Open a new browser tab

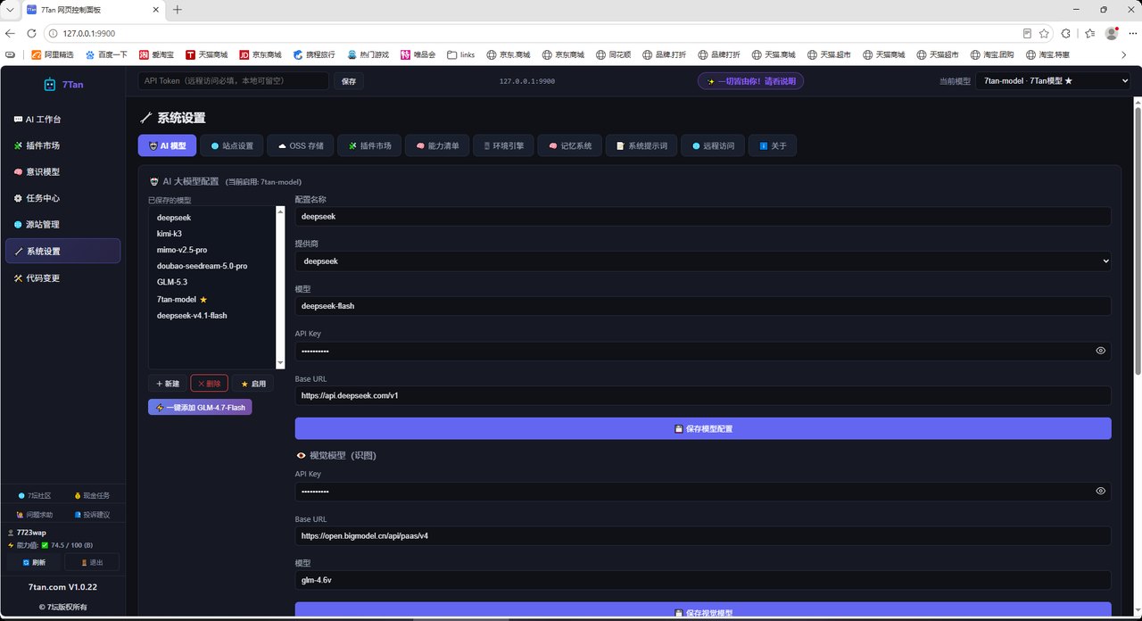177,10
